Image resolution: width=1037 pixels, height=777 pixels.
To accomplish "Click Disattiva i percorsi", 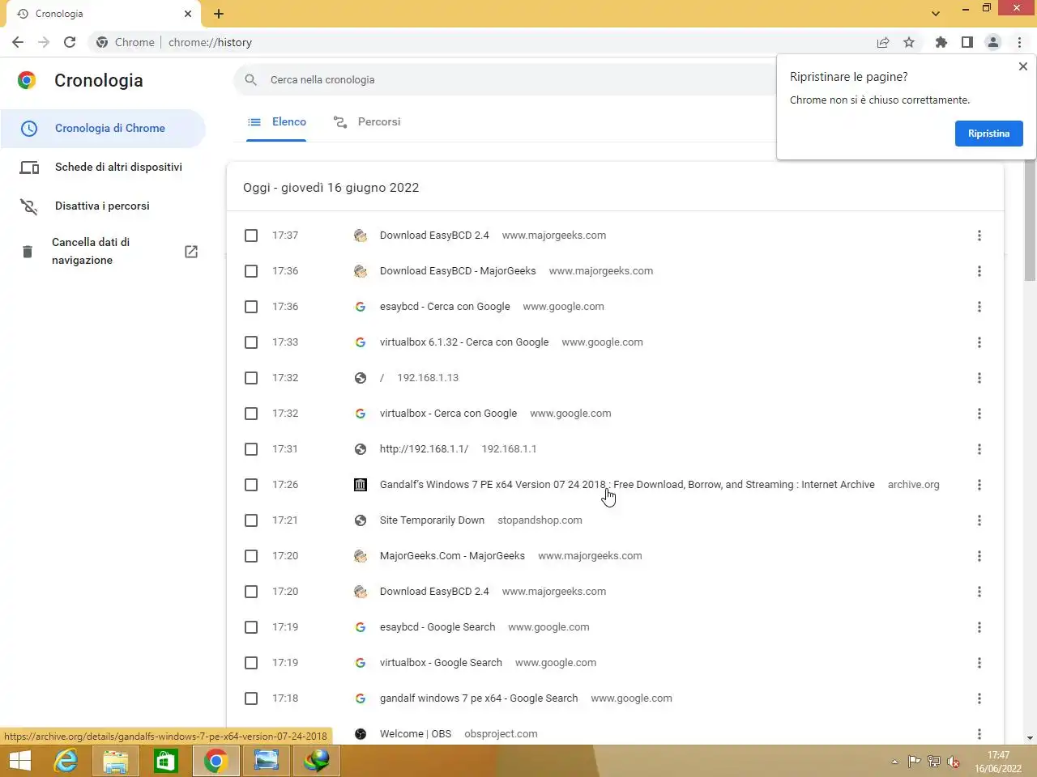I will tap(104, 206).
